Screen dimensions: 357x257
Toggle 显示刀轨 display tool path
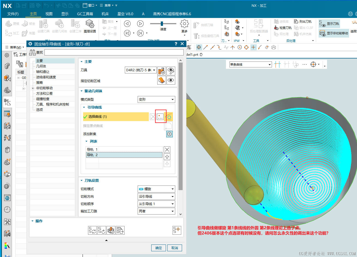329,24
